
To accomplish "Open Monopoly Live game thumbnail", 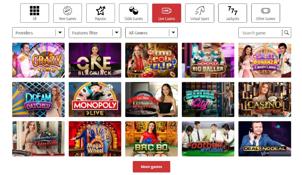I will (x=95, y=100).
